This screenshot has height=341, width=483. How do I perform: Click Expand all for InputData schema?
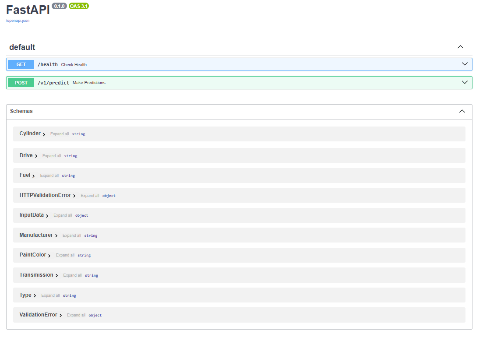pos(63,215)
